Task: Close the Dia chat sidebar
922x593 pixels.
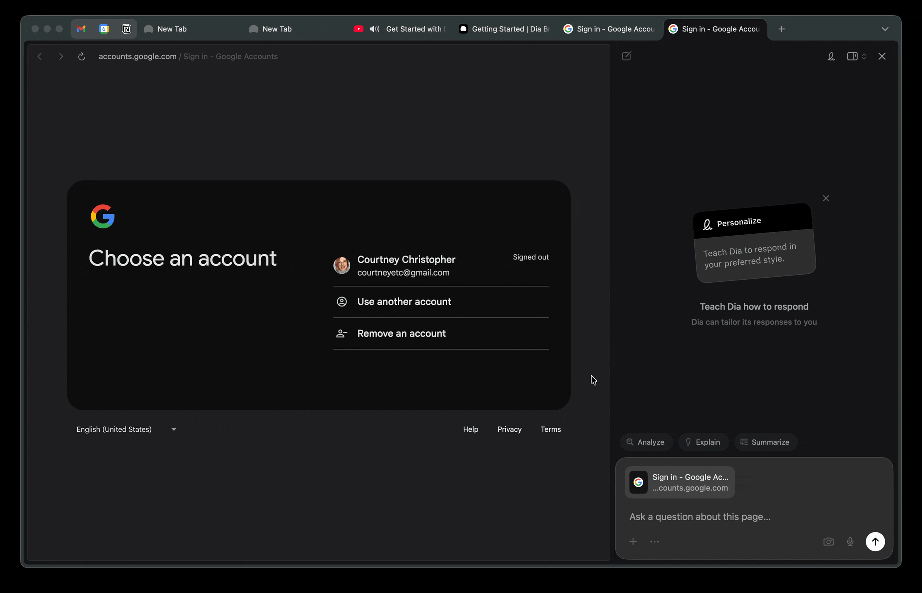Action: 882,56
